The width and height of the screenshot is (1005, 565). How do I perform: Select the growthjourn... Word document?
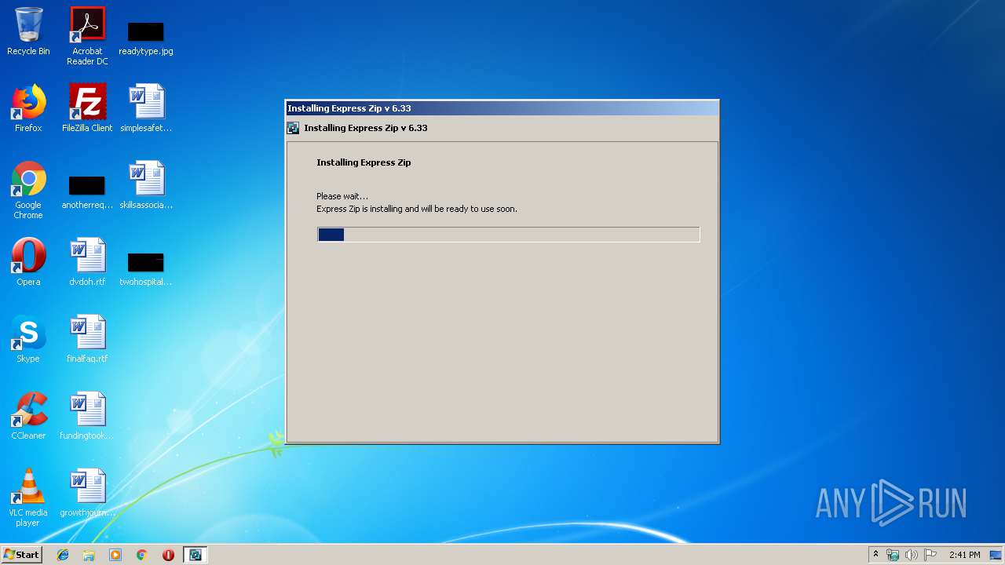tap(87, 493)
